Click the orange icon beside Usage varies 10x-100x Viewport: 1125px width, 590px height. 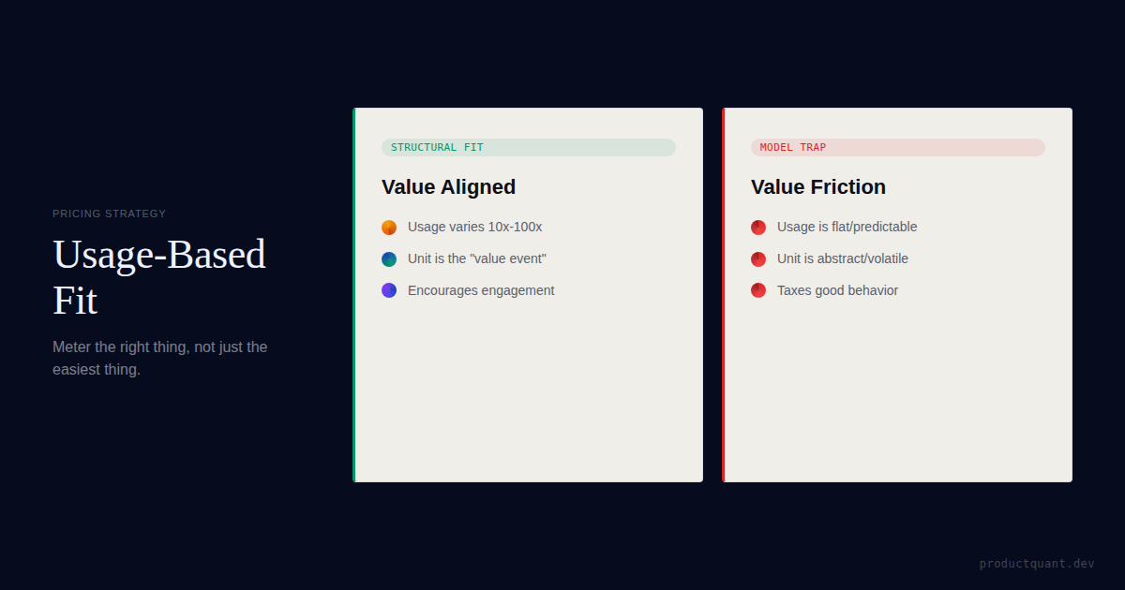click(x=389, y=228)
